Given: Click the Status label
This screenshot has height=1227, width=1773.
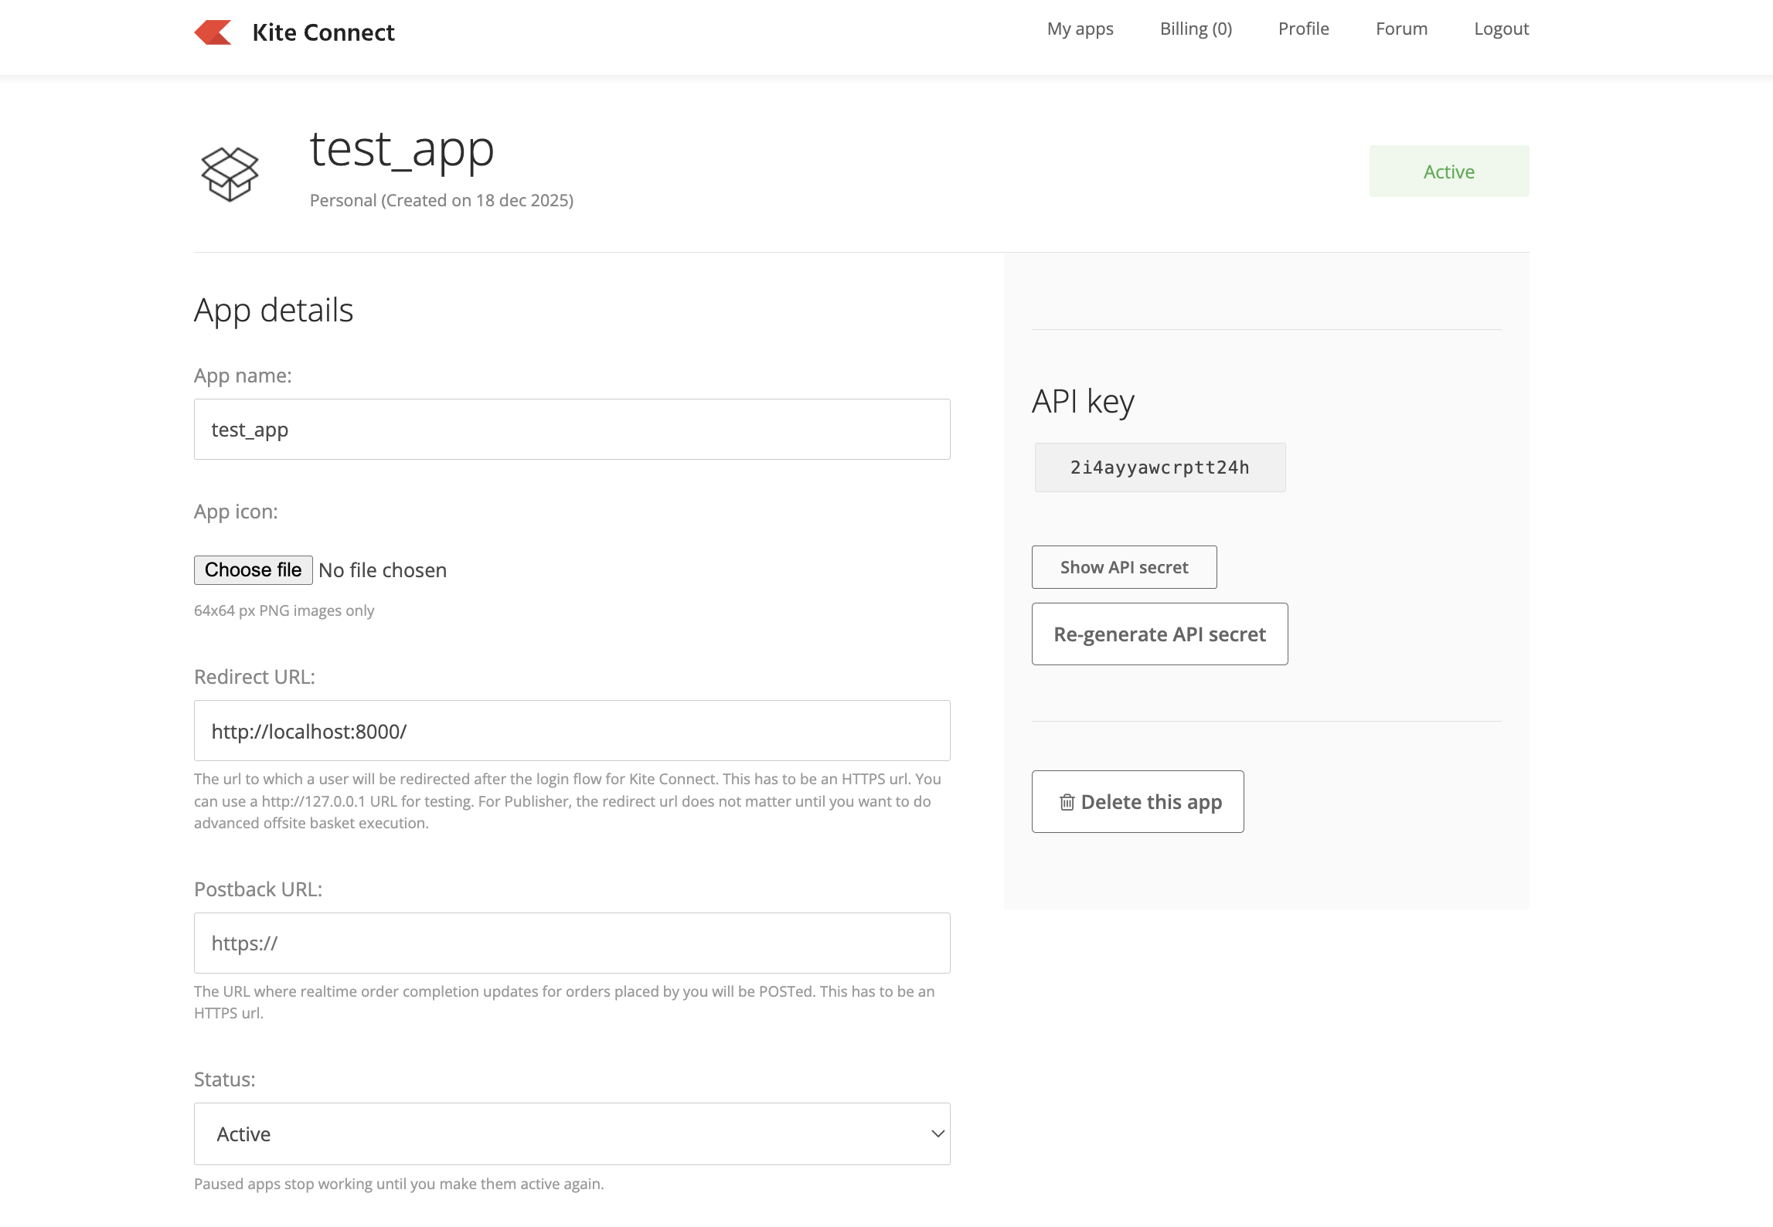Looking at the screenshot, I should [x=224, y=1079].
